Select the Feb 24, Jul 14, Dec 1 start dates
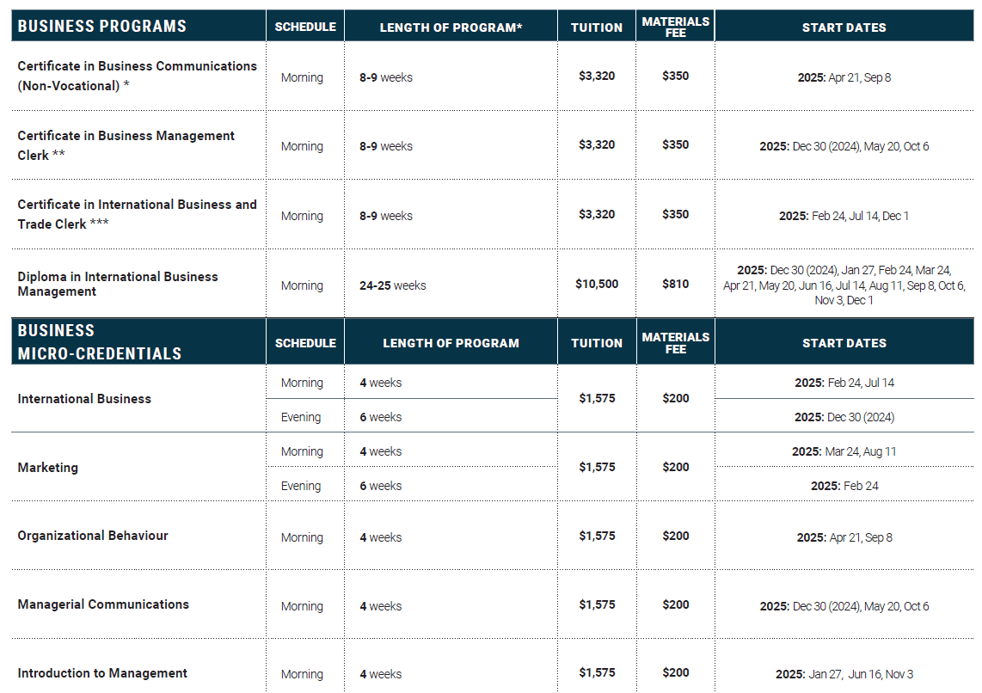982x693 pixels. coord(844,216)
